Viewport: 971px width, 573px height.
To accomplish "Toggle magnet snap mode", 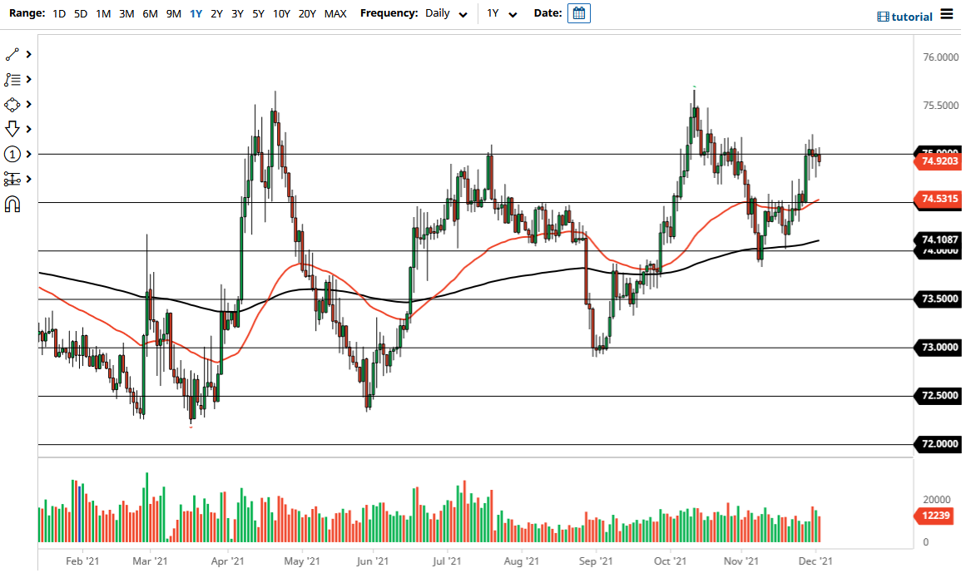I will pos(12,204).
